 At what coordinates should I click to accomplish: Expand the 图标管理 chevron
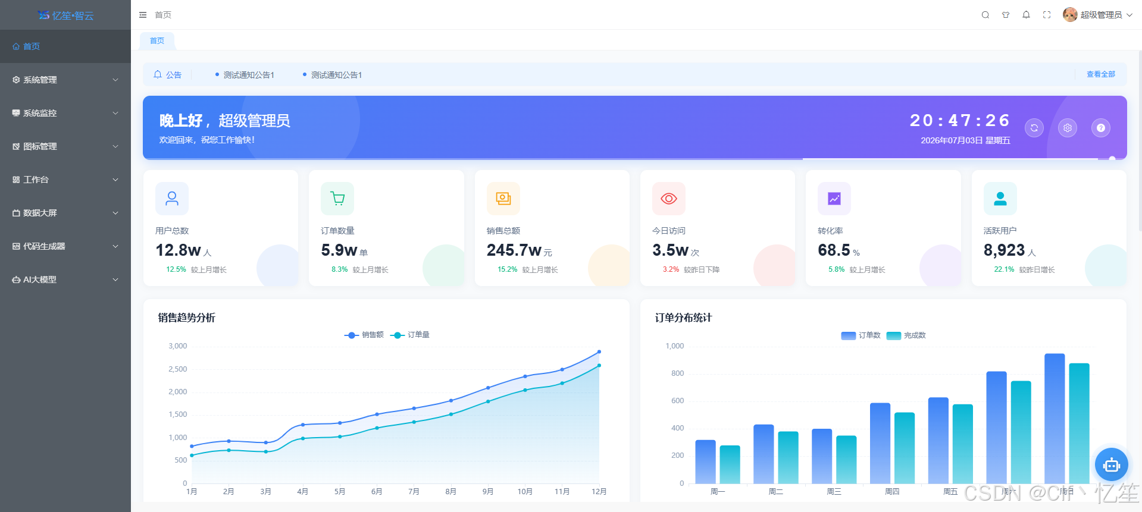pos(115,146)
